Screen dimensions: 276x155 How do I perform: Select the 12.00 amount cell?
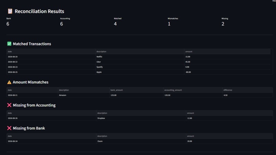(x=229, y=118)
